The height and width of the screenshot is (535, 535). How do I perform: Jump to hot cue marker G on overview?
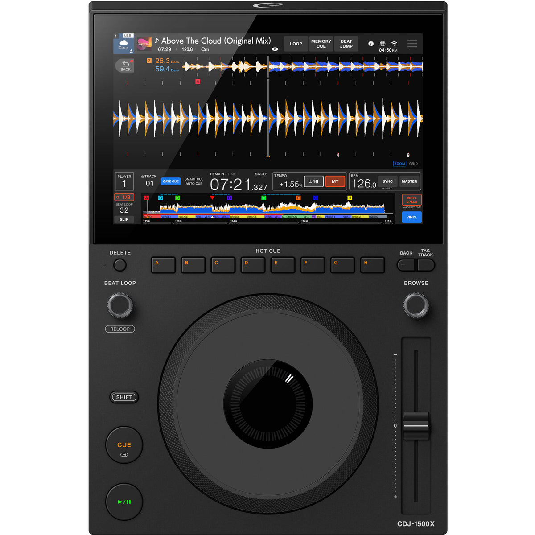pyautogui.click(x=315, y=198)
